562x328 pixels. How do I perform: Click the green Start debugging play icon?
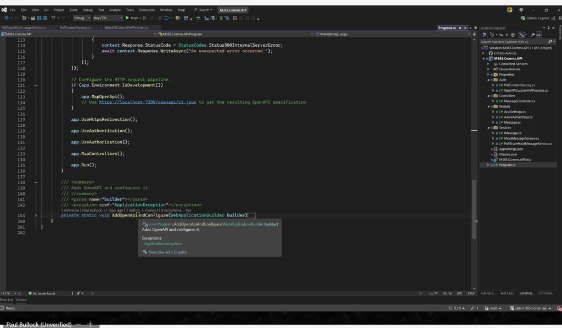[127, 18]
